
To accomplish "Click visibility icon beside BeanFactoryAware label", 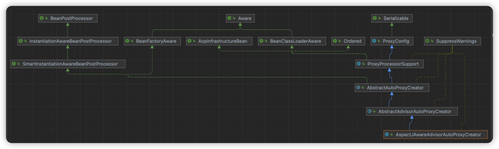I will pos(132,41).
